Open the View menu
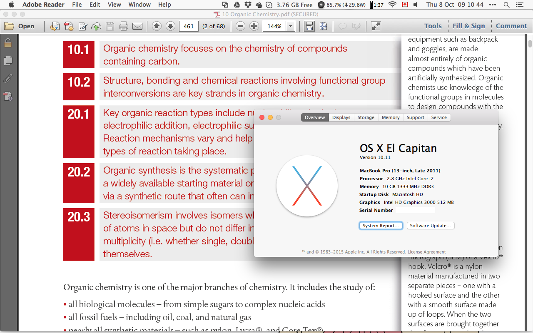This screenshot has height=333, width=533. point(114,5)
